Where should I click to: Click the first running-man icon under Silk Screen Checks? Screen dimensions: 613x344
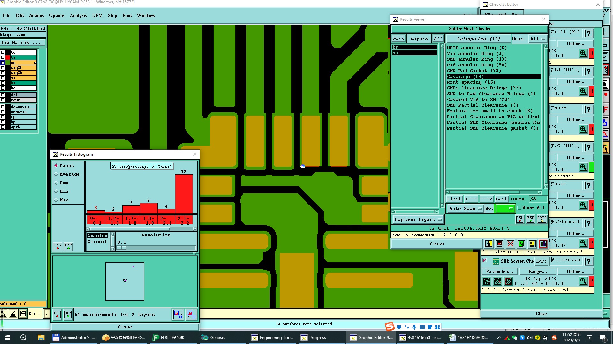click(x=487, y=281)
